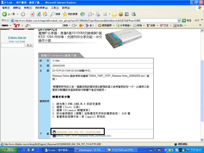
Task: Click the address bar URL field
Action: pyautogui.click(x=96, y=20)
